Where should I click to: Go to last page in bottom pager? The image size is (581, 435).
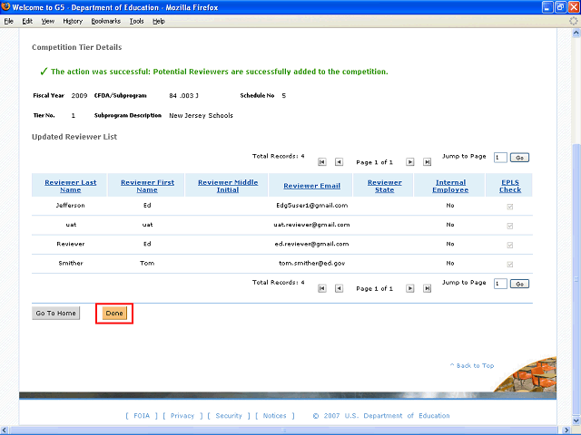pos(428,288)
